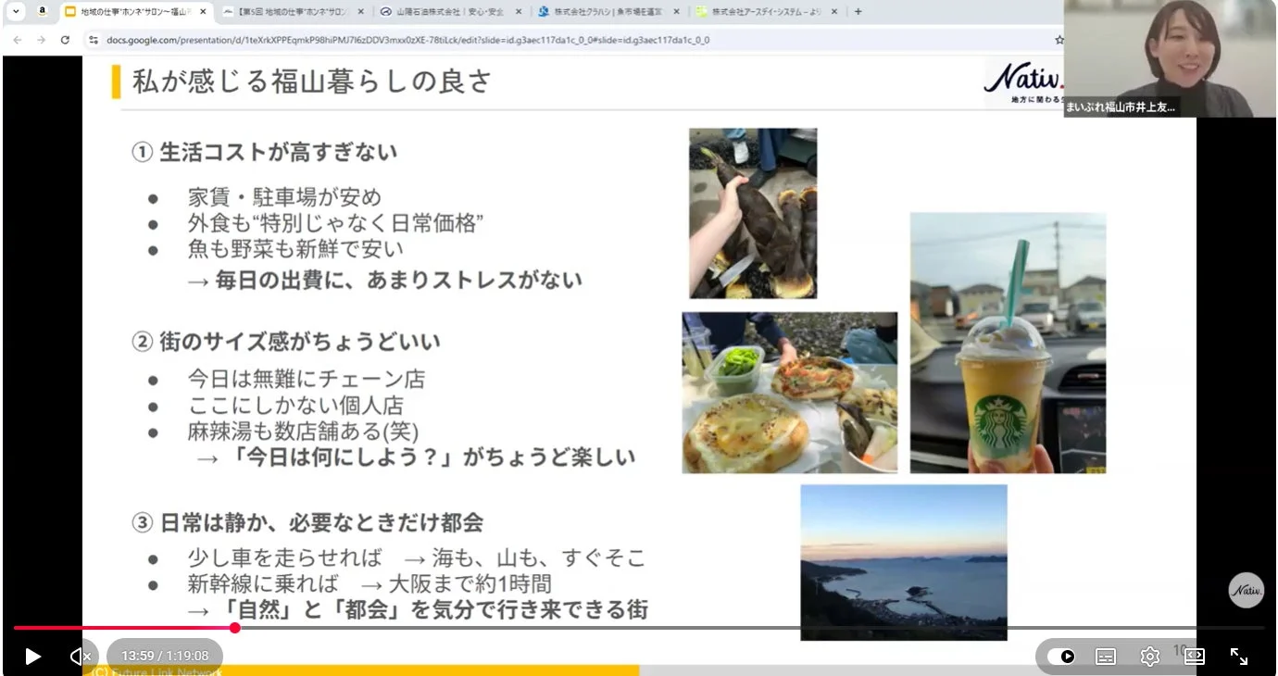The image size is (1278, 676).
Task: Enter fullscreen mode with the expand icon
Action: click(x=1240, y=657)
